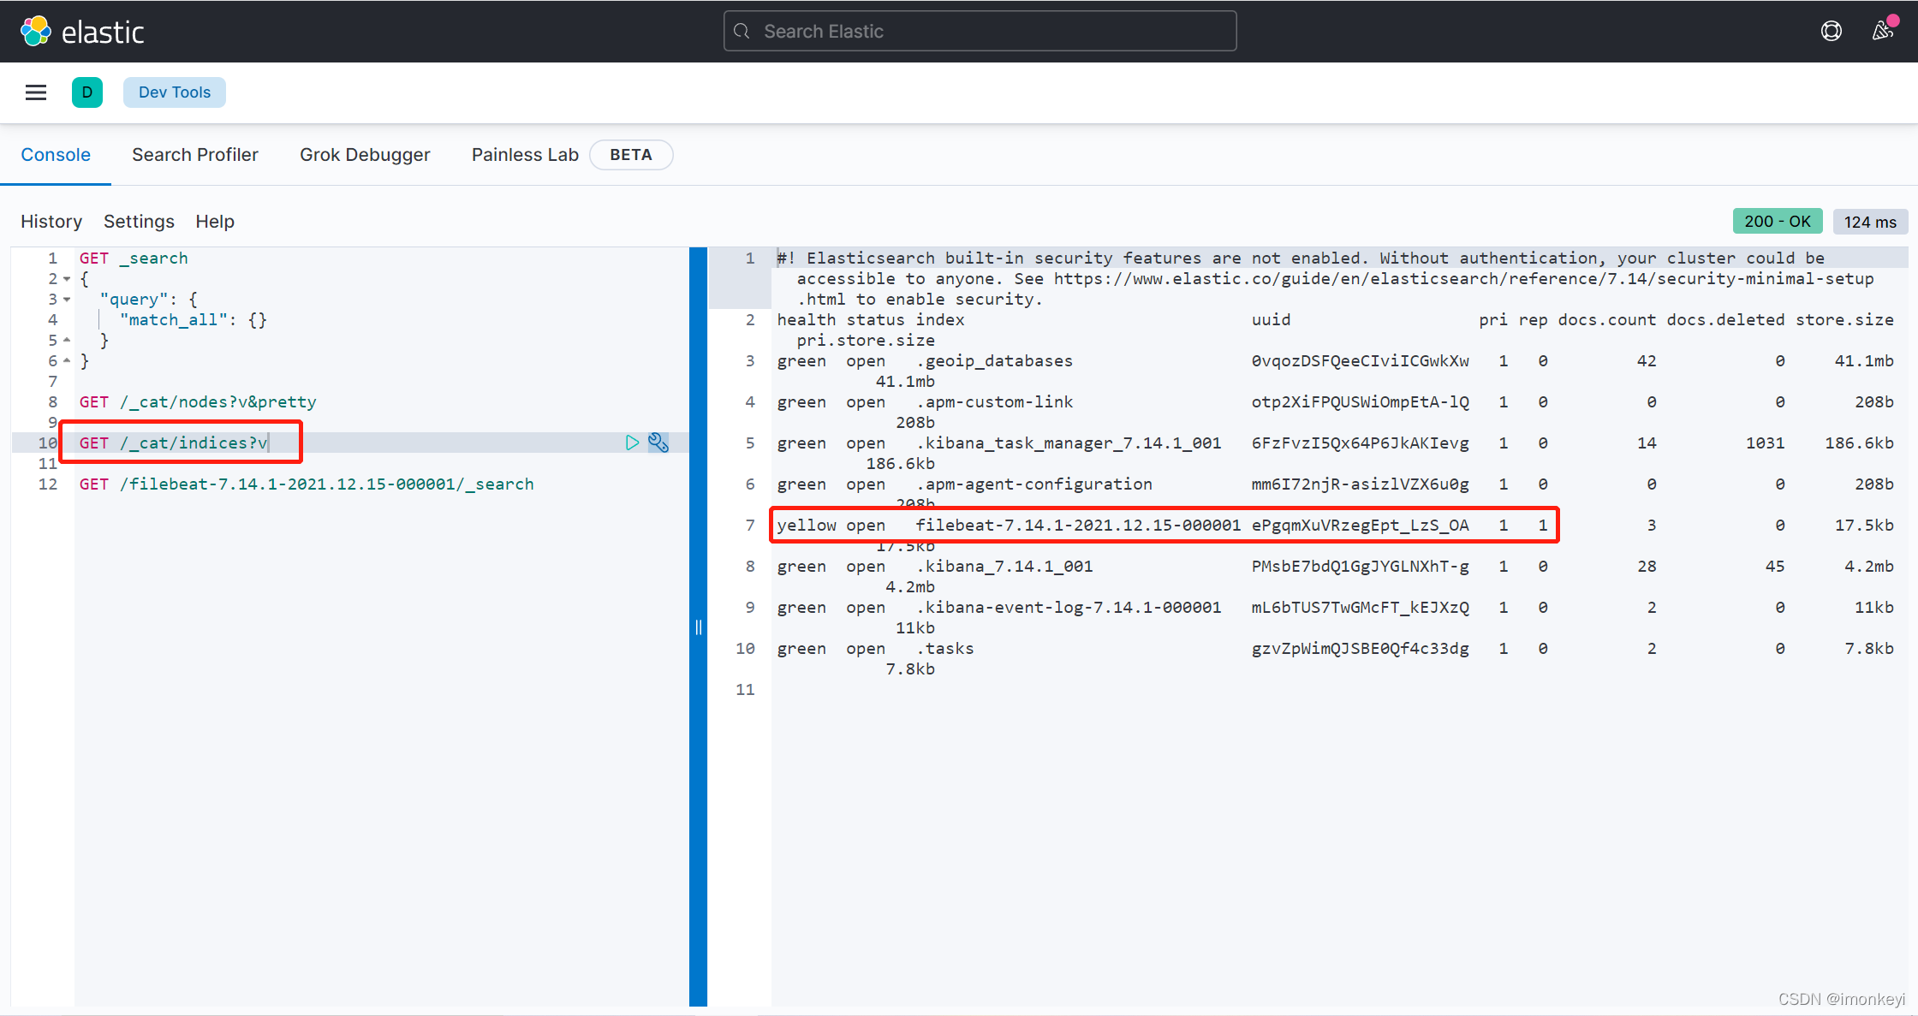Open console Help
1918x1016 pixels.
coord(215,222)
